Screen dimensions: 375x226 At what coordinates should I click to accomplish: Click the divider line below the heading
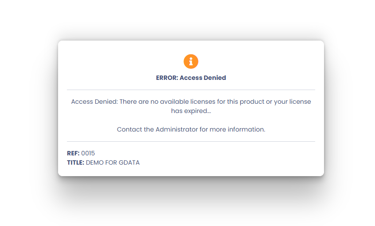pyautogui.click(x=191, y=90)
